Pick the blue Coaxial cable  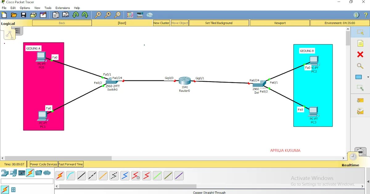tap(125, 176)
